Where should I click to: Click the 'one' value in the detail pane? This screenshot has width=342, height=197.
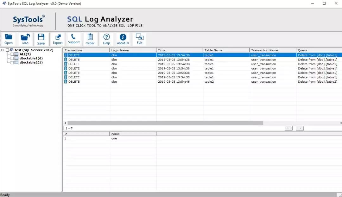coord(114,138)
